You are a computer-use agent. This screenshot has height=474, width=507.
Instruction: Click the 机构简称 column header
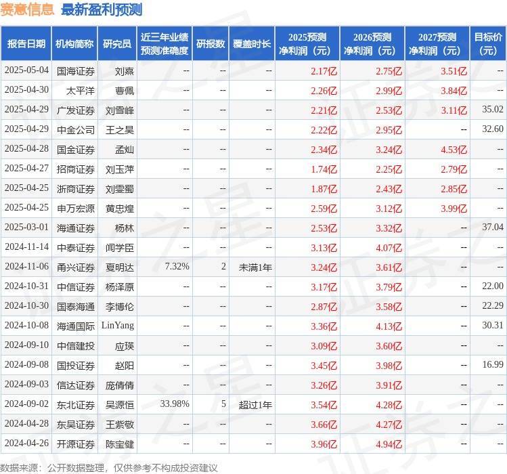point(74,44)
